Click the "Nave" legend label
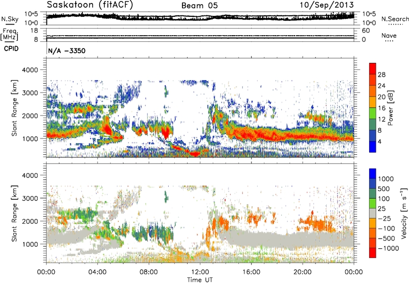Viewport: 409px width, 283px height. click(x=389, y=35)
